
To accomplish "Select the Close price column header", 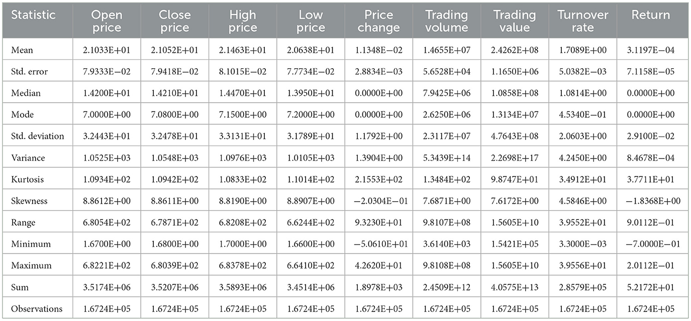I will 174,21.
